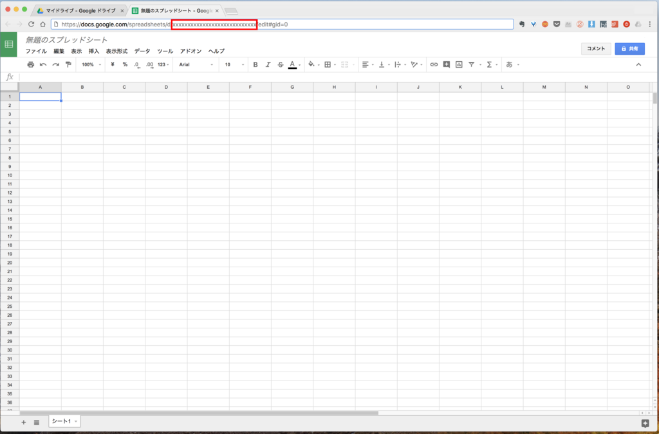Open the シート1 tab dropdown arrow

point(76,421)
